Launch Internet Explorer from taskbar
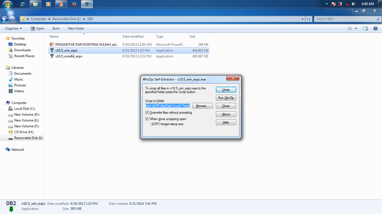The image size is (382, 214). point(23,4)
